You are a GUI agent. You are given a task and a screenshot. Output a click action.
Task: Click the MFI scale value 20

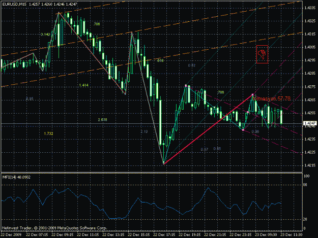click(306, 219)
